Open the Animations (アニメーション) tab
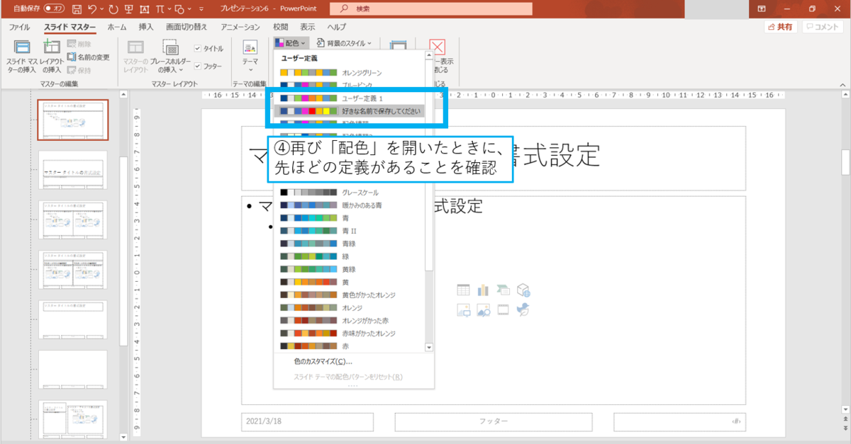The width and height of the screenshot is (851, 444). [x=240, y=27]
